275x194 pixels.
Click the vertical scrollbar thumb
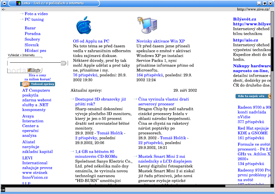(x=272, y=54)
